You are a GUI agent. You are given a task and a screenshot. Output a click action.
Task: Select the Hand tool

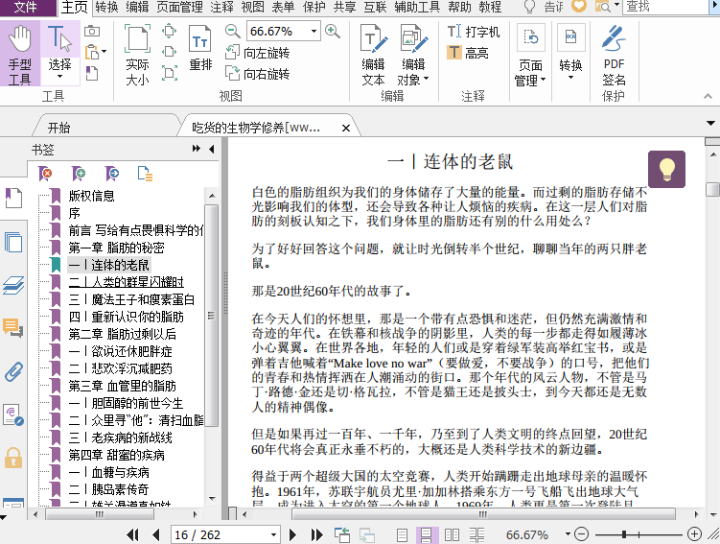(x=20, y=55)
